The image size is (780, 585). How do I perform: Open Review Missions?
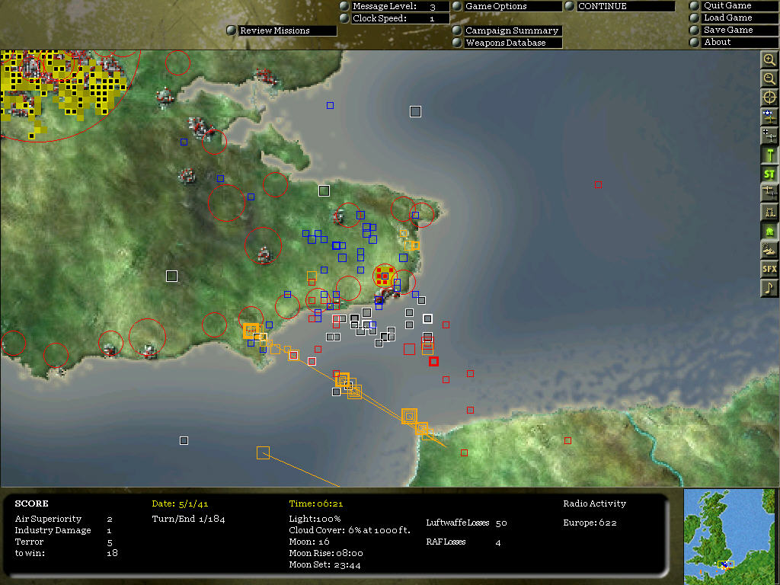(282, 30)
